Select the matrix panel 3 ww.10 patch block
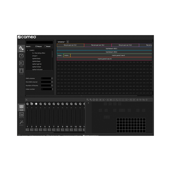Image resolution: width=171 pixels, height=171 pixels. pyautogui.click(x=104, y=59)
